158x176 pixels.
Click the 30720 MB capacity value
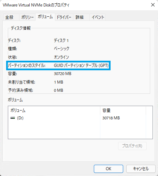pos(62,74)
